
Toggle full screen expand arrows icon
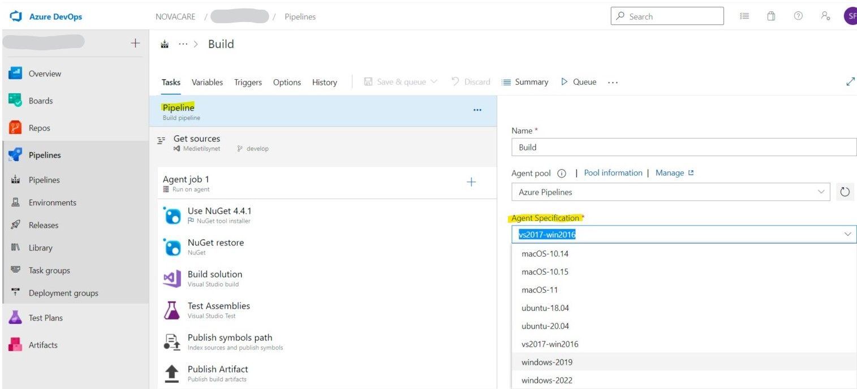850,81
